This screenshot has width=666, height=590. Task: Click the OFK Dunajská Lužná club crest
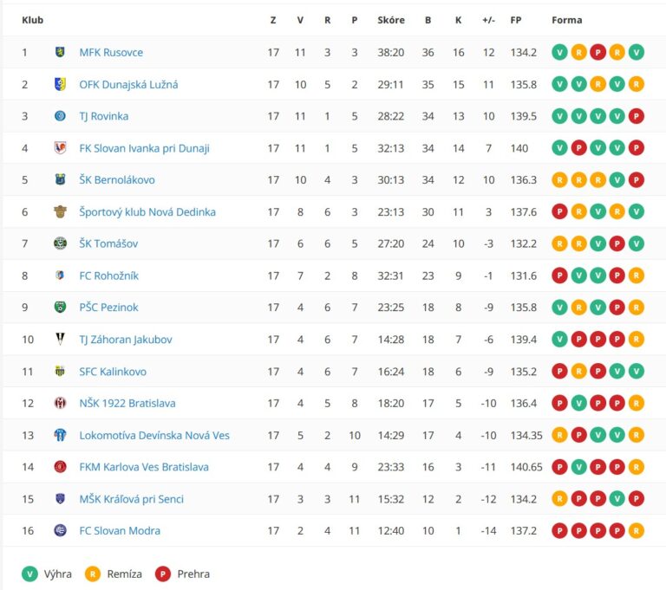point(60,84)
